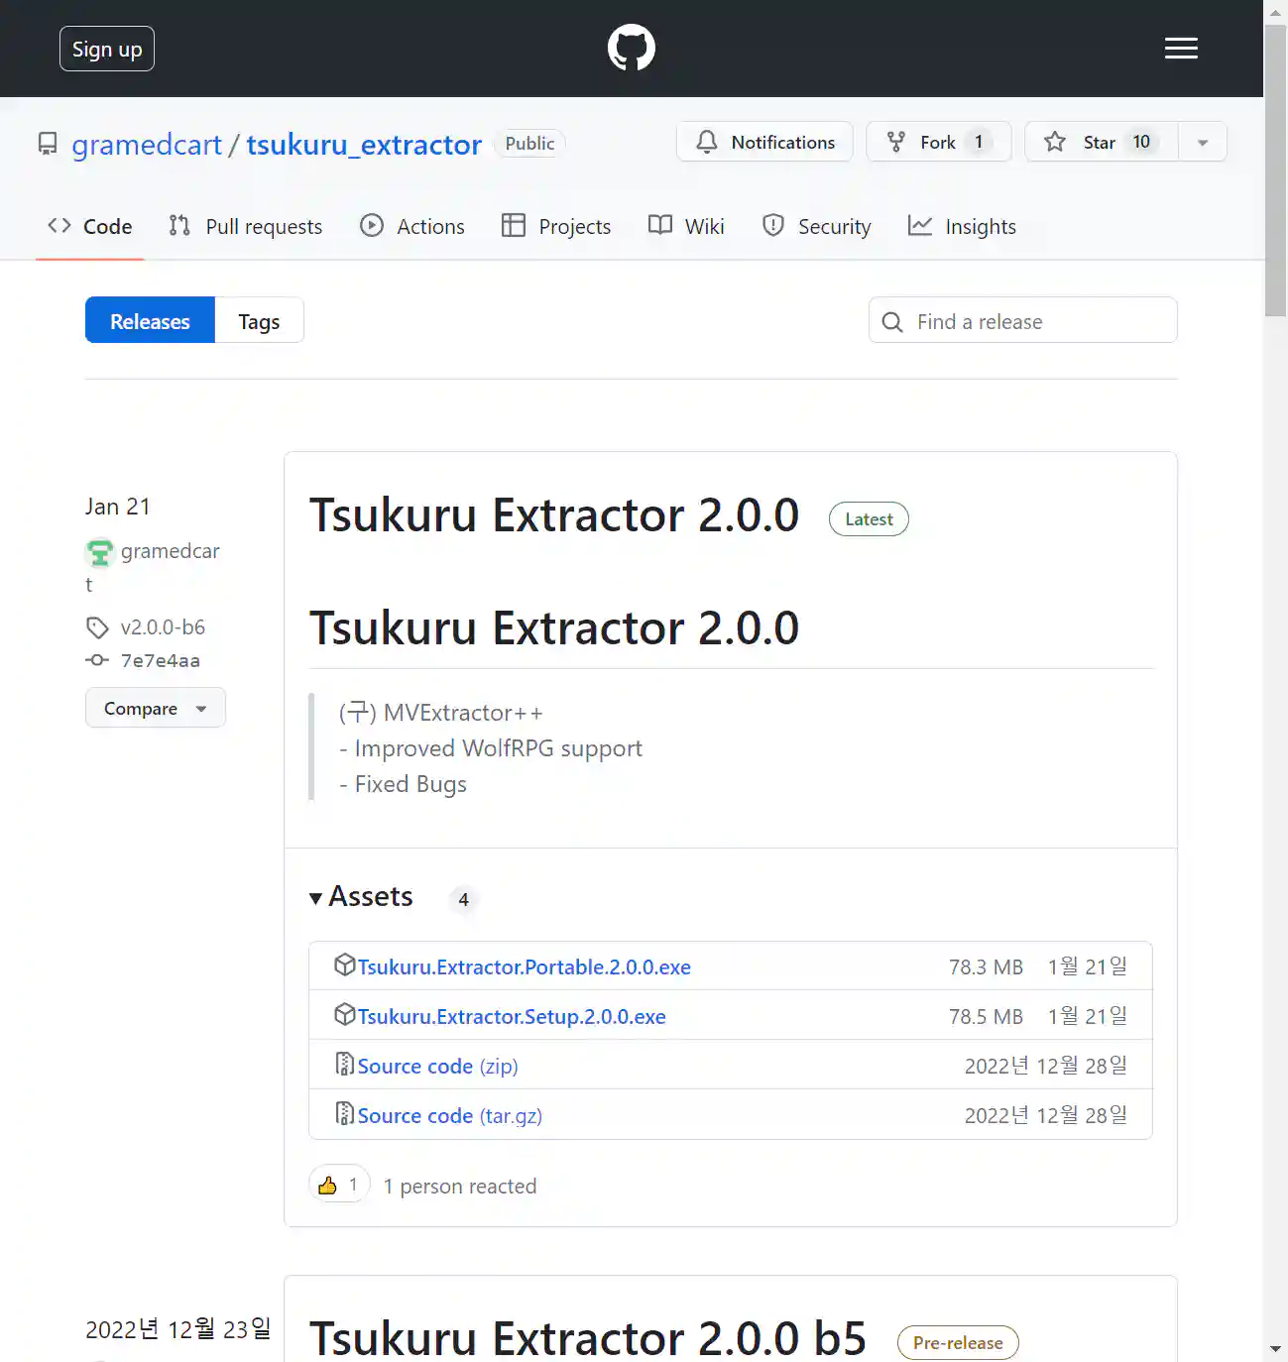Click the '1 person reacted' text

pyautogui.click(x=460, y=1186)
